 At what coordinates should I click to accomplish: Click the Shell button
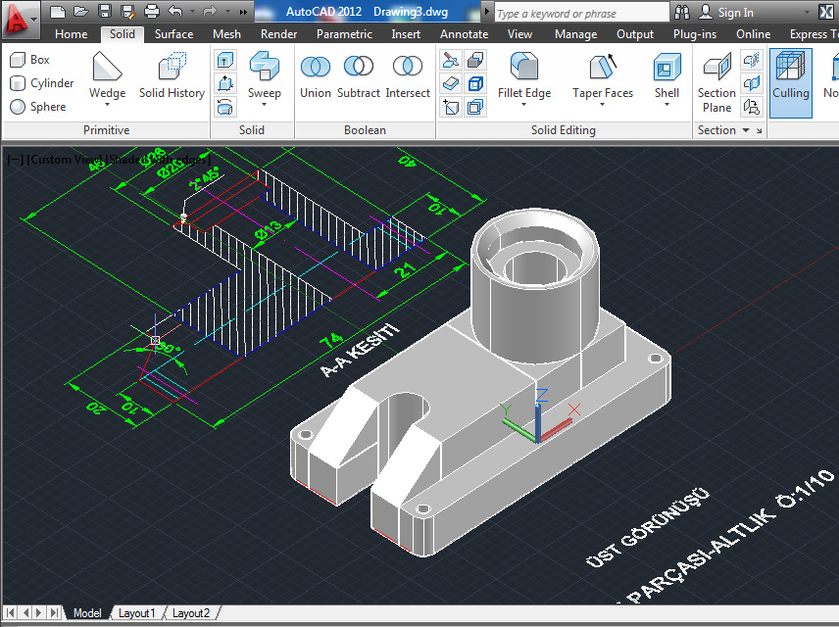coord(666,75)
